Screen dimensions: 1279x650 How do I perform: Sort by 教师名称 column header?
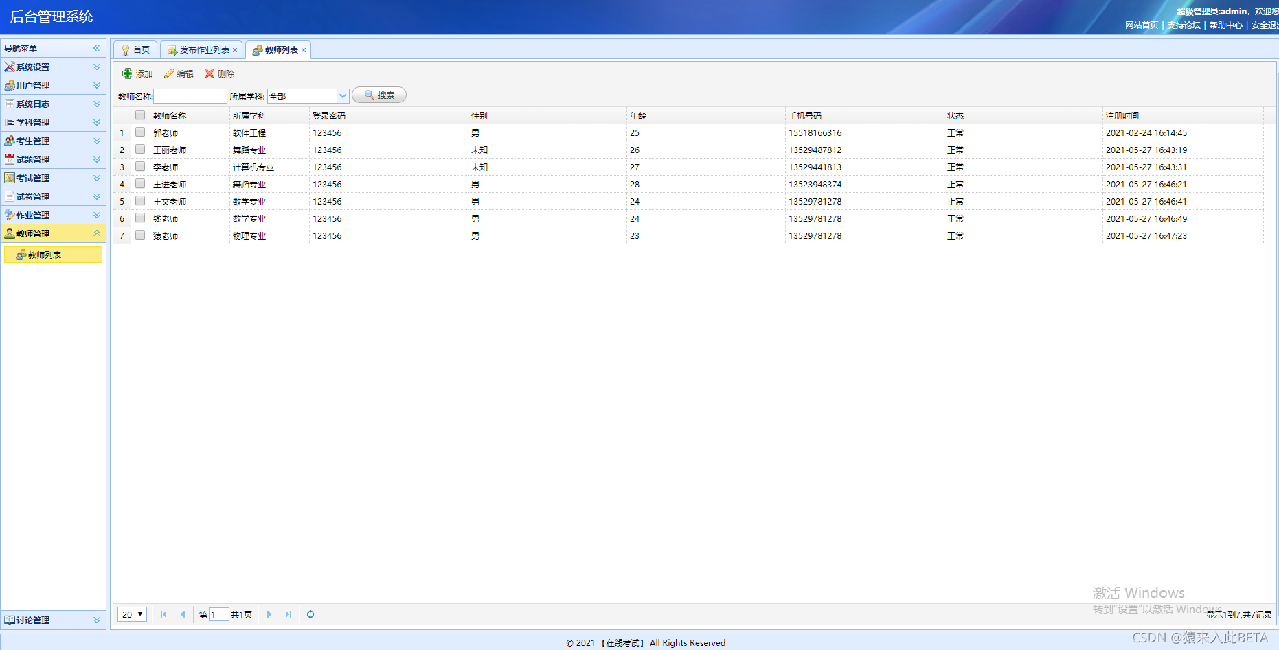point(190,115)
